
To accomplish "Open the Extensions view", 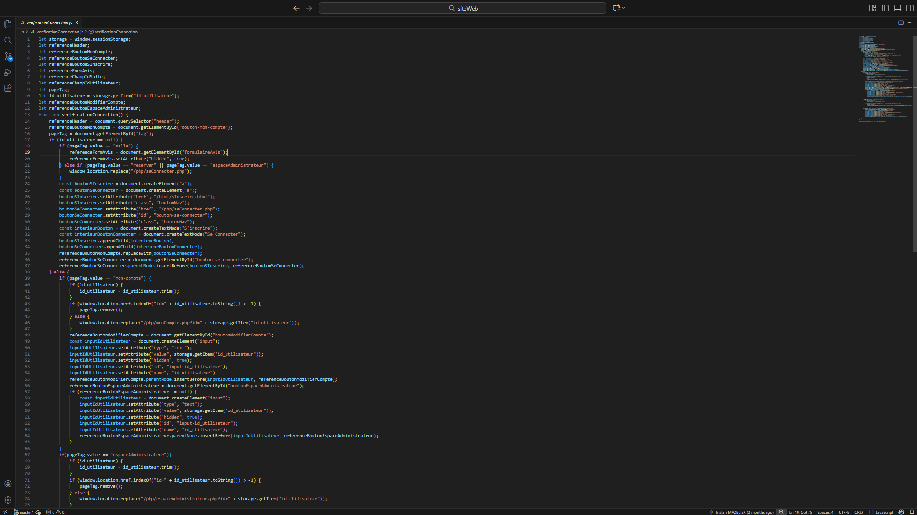I will tap(8, 88).
